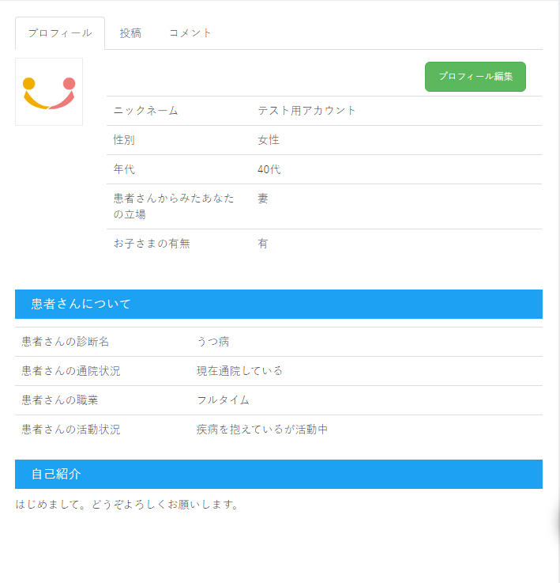Viewport: 560px width, 583px height.
Task: Click the 妻 relationship value
Action: (263, 199)
